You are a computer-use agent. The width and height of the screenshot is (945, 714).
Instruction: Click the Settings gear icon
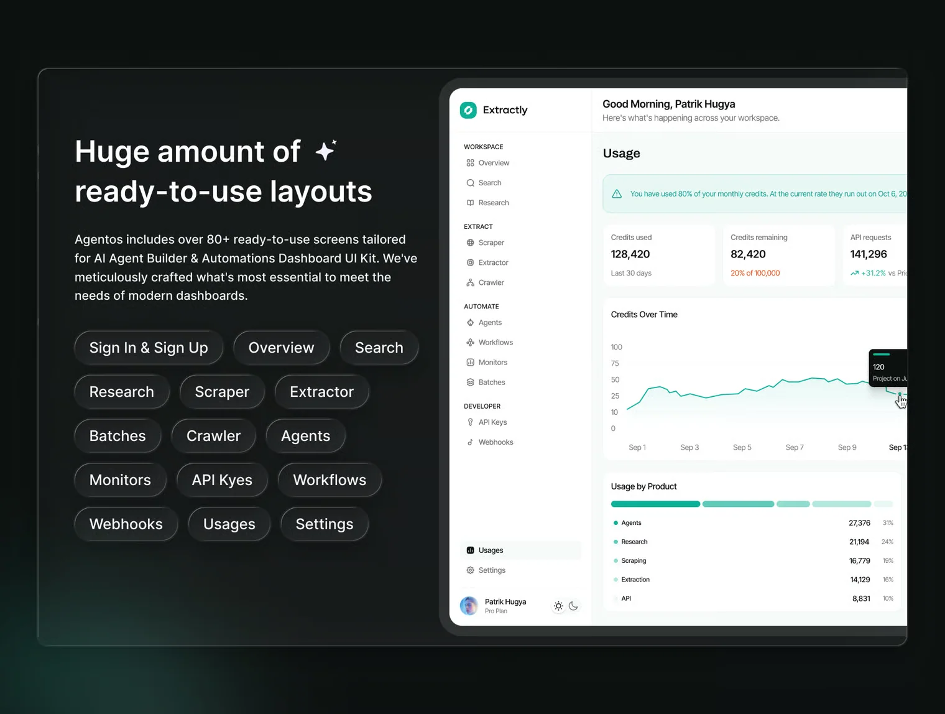click(471, 570)
